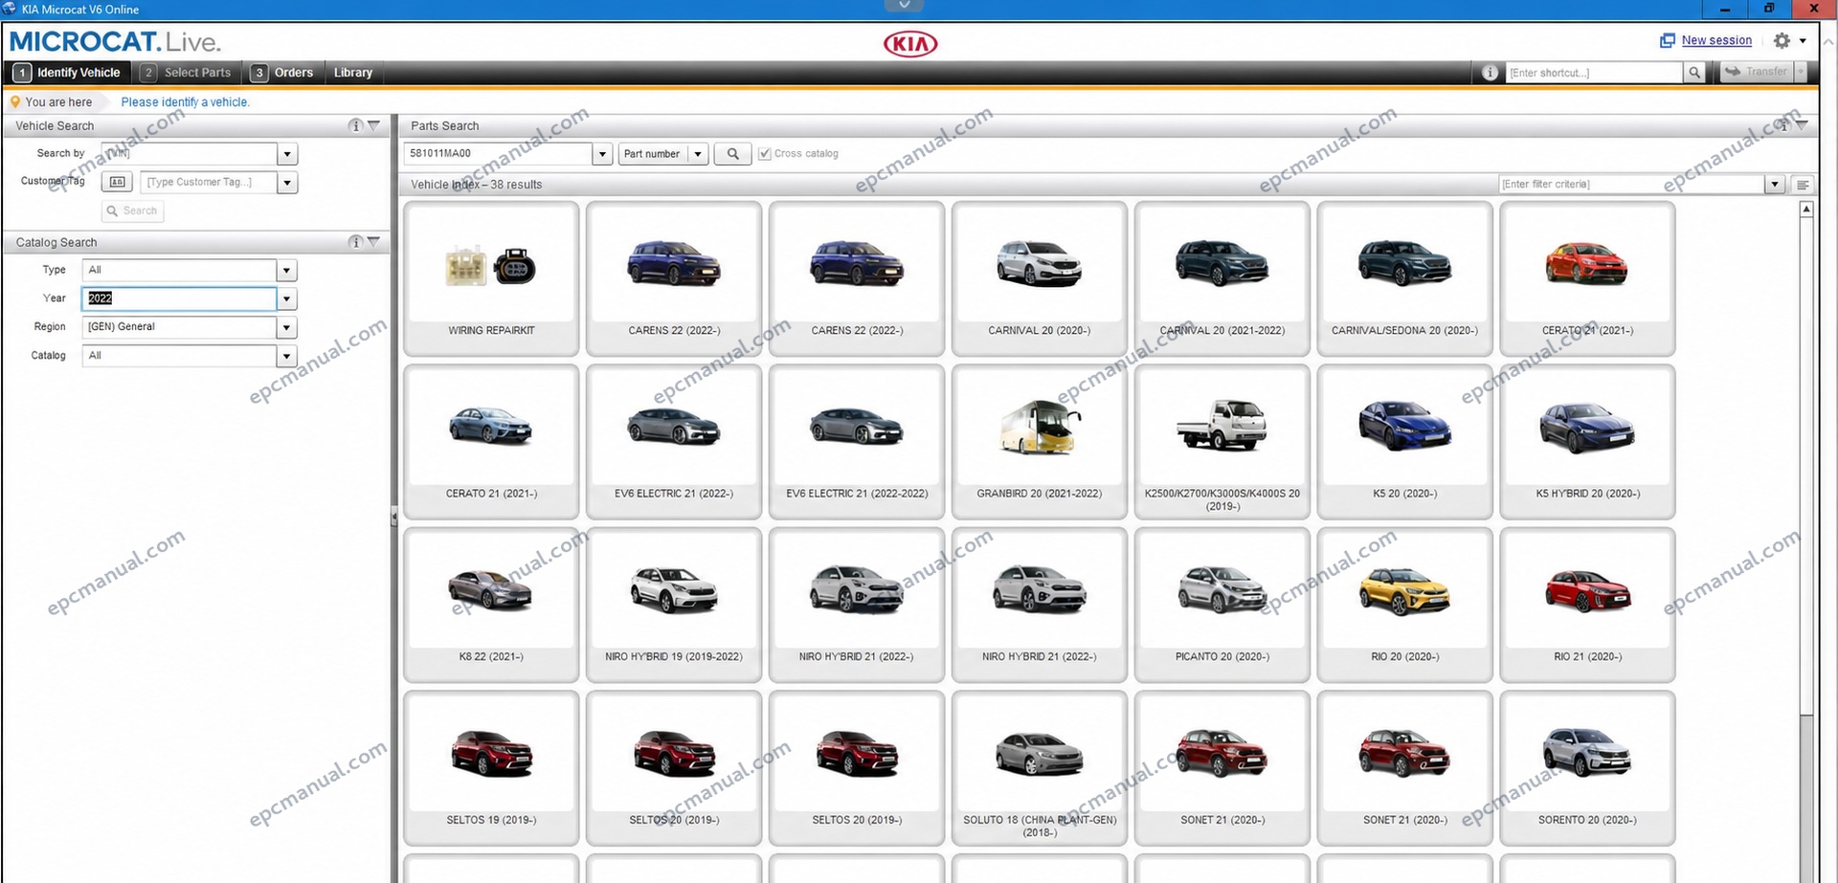This screenshot has height=883, width=1838.
Task: Click the Vehicle Search button
Action: (133, 210)
